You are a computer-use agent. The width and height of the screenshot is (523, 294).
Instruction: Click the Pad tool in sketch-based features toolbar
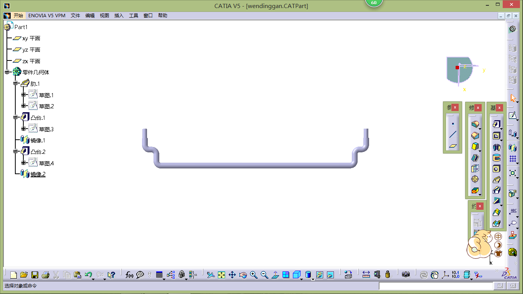pos(497,124)
